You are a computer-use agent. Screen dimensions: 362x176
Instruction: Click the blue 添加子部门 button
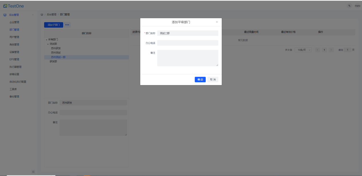point(53,25)
